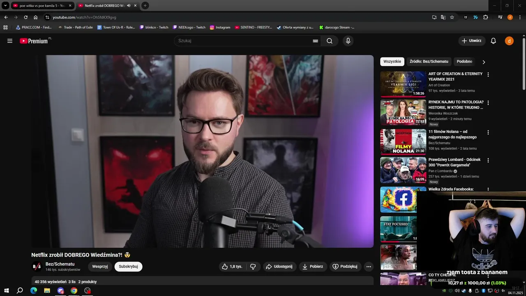Go to browser home page
Screen dimensions: 526x296
pyautogui.click(x=35, y=17)
